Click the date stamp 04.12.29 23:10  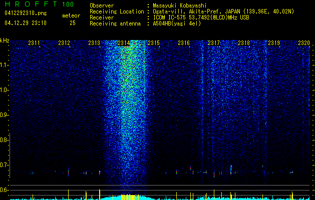(x=26, y=23)
